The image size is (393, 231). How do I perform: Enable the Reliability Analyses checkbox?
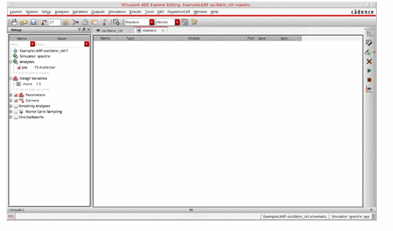(16, 106)
